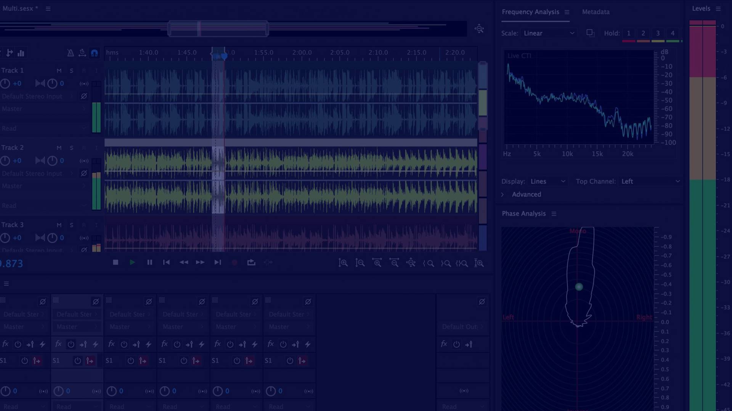Move playhead to next marker
This screenshot has width=732, height=411.
click(x=218, y=262)
